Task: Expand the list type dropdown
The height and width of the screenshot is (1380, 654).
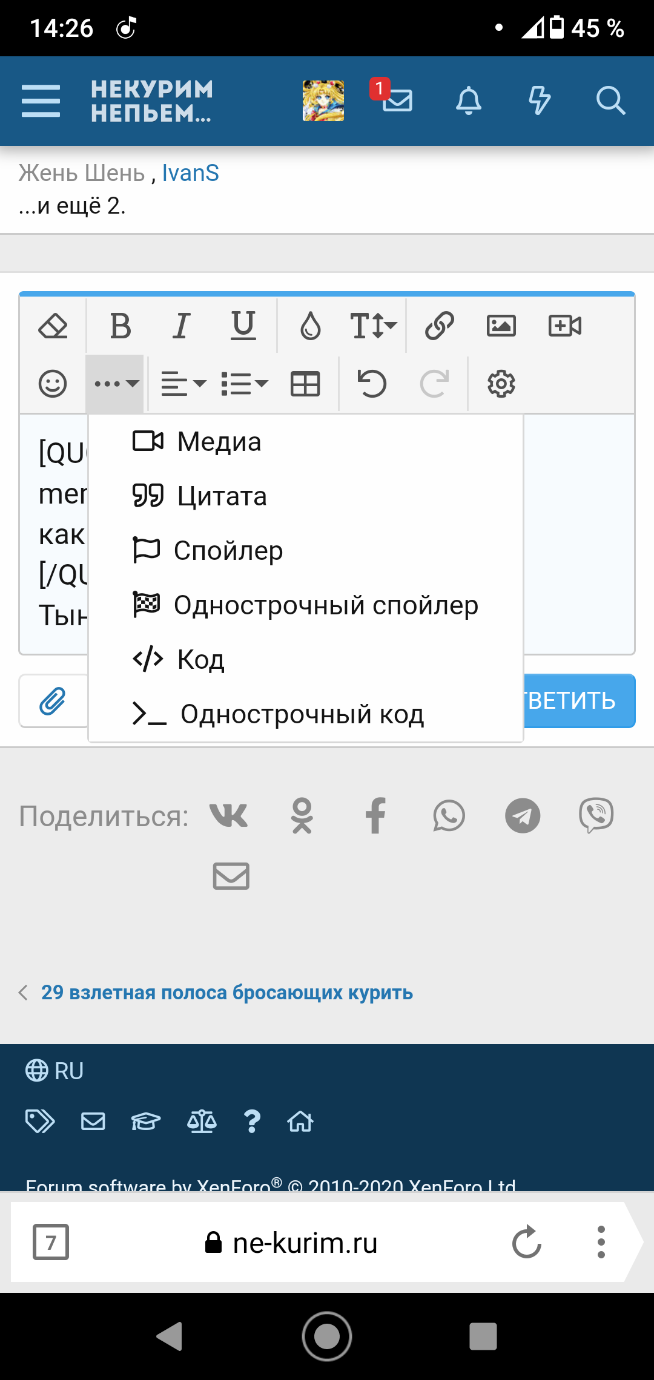Action: (x=245, y=384)
